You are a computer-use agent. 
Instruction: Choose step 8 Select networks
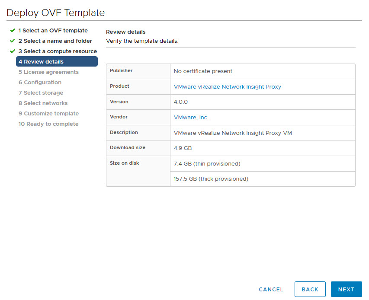[43, 103]
